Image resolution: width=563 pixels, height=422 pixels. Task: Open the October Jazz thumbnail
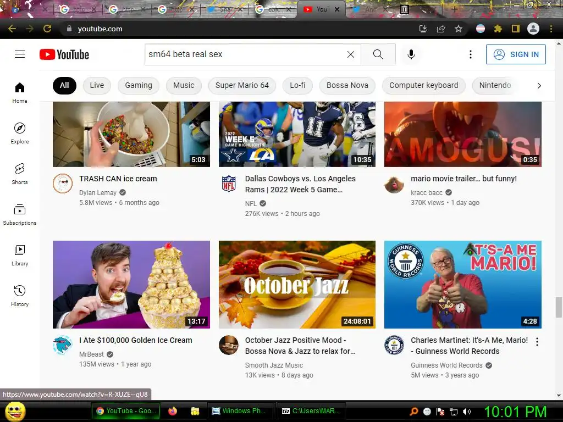[x=297, y=285]
